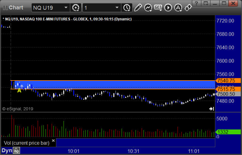Click the play replay icon
The width and height of the screenshot is (242, 155).
(168, 7)
